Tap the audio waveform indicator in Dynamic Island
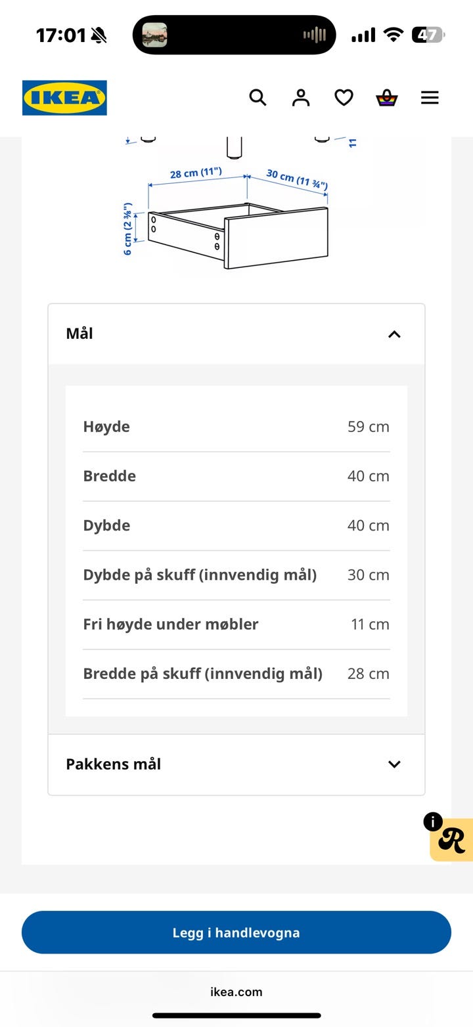This screenshot has height=1027, width=473. [x=315, y=35]
